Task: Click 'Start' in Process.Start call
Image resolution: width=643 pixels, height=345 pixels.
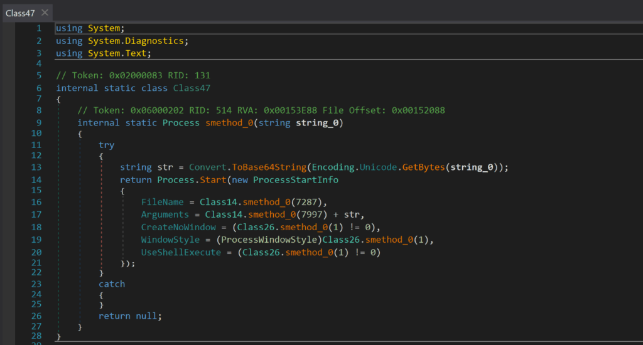Action: (213, 180)
